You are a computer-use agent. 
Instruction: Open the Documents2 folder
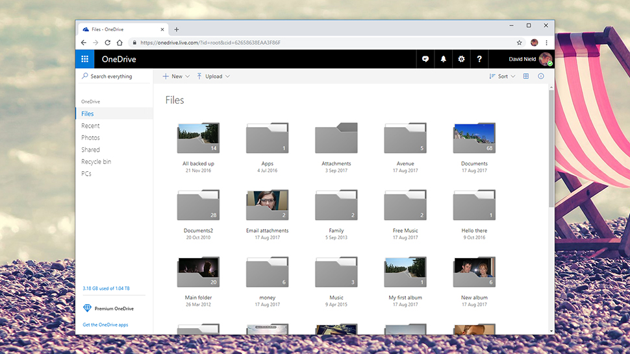(x=198, y=205)
